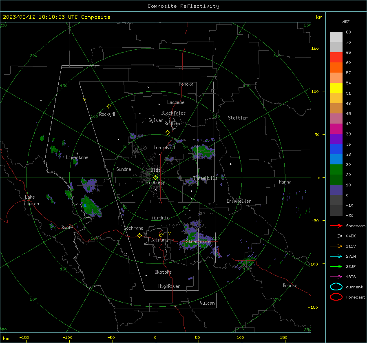Viewport: 367px width, 343px height.
Task: Click the Banff town label
Action: point(67,227)
